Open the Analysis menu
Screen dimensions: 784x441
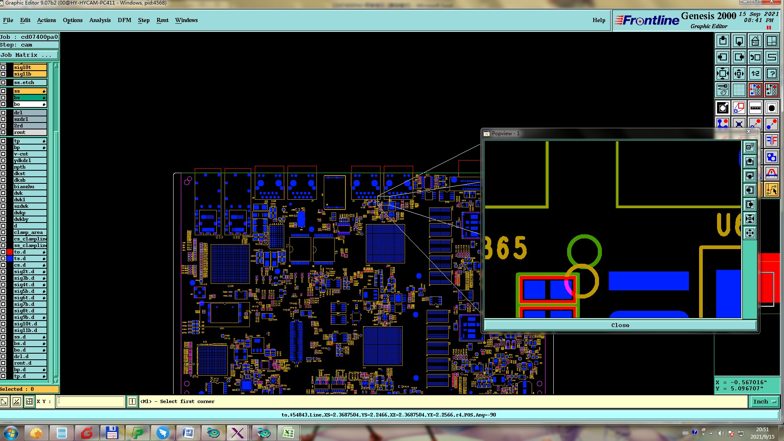[x=100, y=20]
